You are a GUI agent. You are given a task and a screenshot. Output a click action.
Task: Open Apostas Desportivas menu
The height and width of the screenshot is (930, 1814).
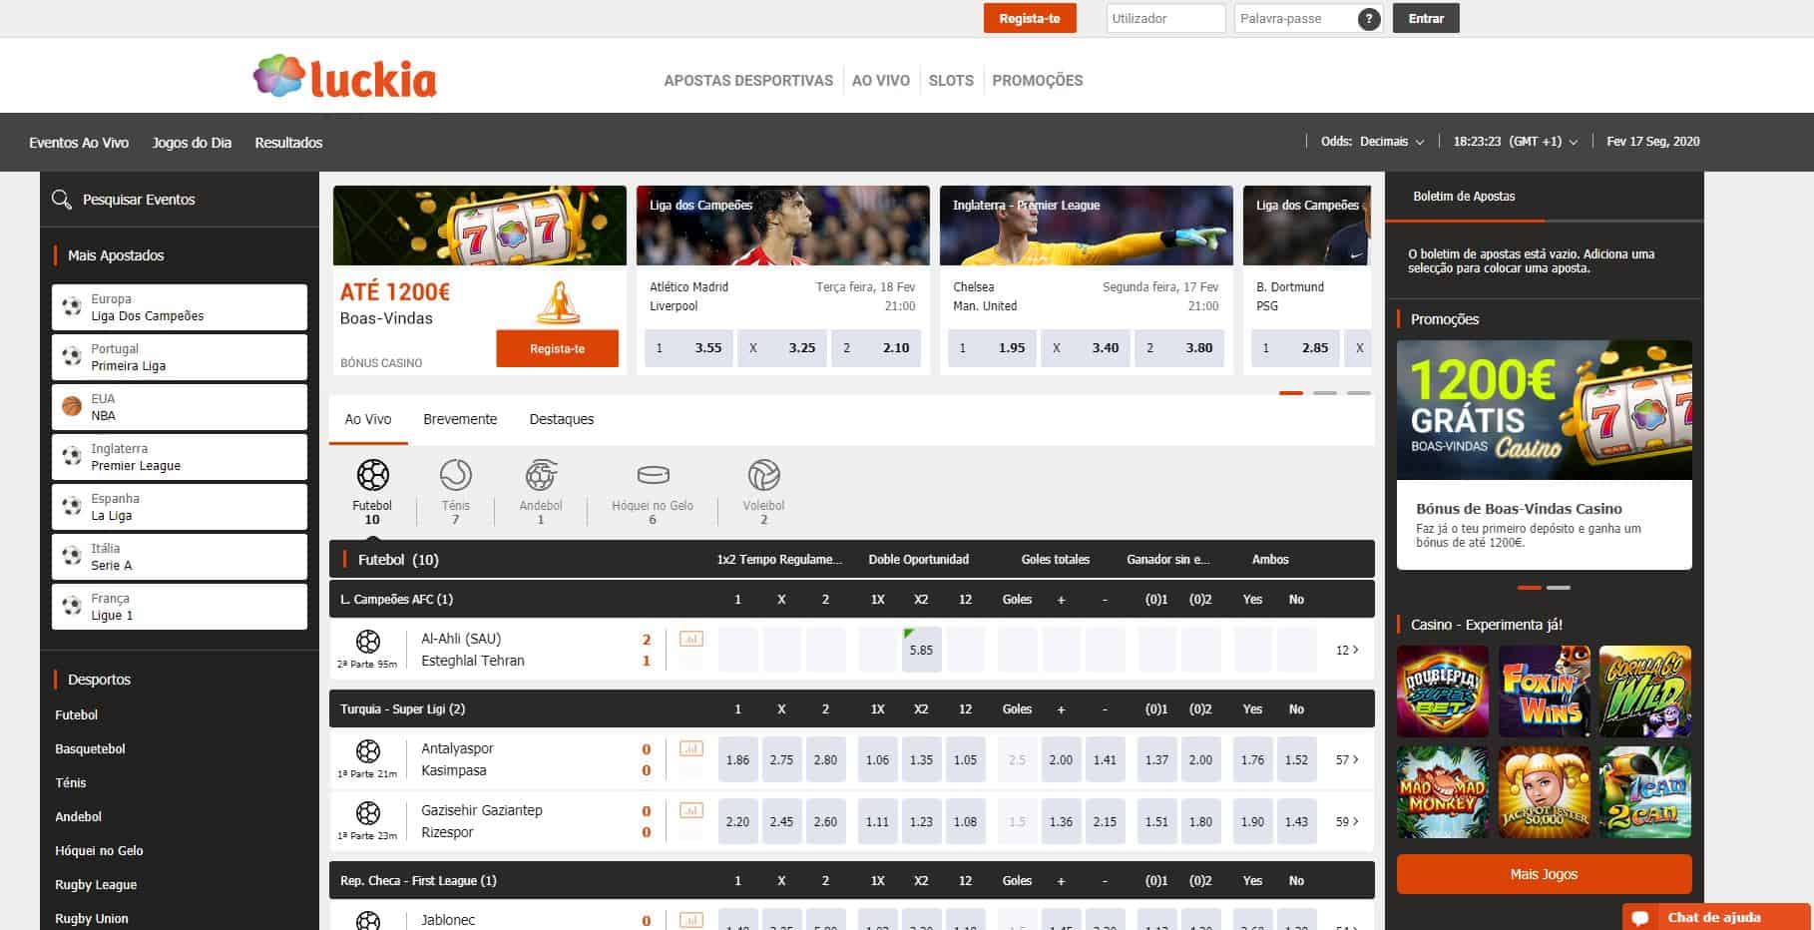coord(748,81)
